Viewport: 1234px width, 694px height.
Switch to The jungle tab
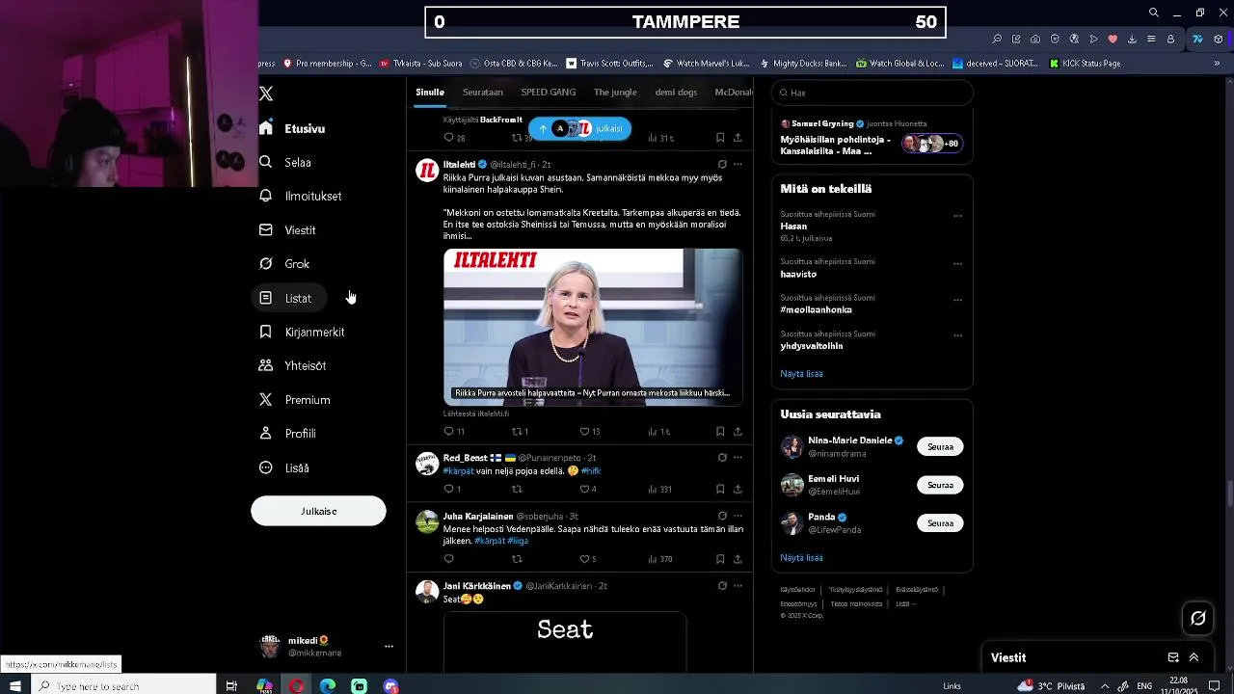click(x=615, y=93)
